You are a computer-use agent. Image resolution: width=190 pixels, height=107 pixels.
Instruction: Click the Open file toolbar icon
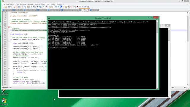[x=6, y=7]
